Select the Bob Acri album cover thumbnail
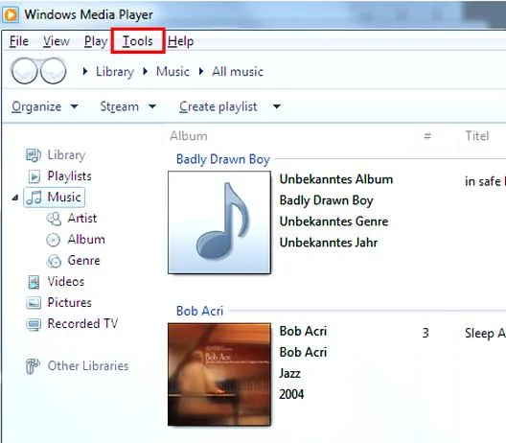Screen dimensions: 506x443 (x=219, y=374)
